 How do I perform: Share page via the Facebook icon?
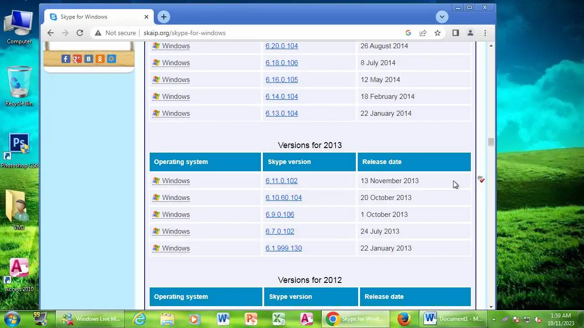[66, 59]
